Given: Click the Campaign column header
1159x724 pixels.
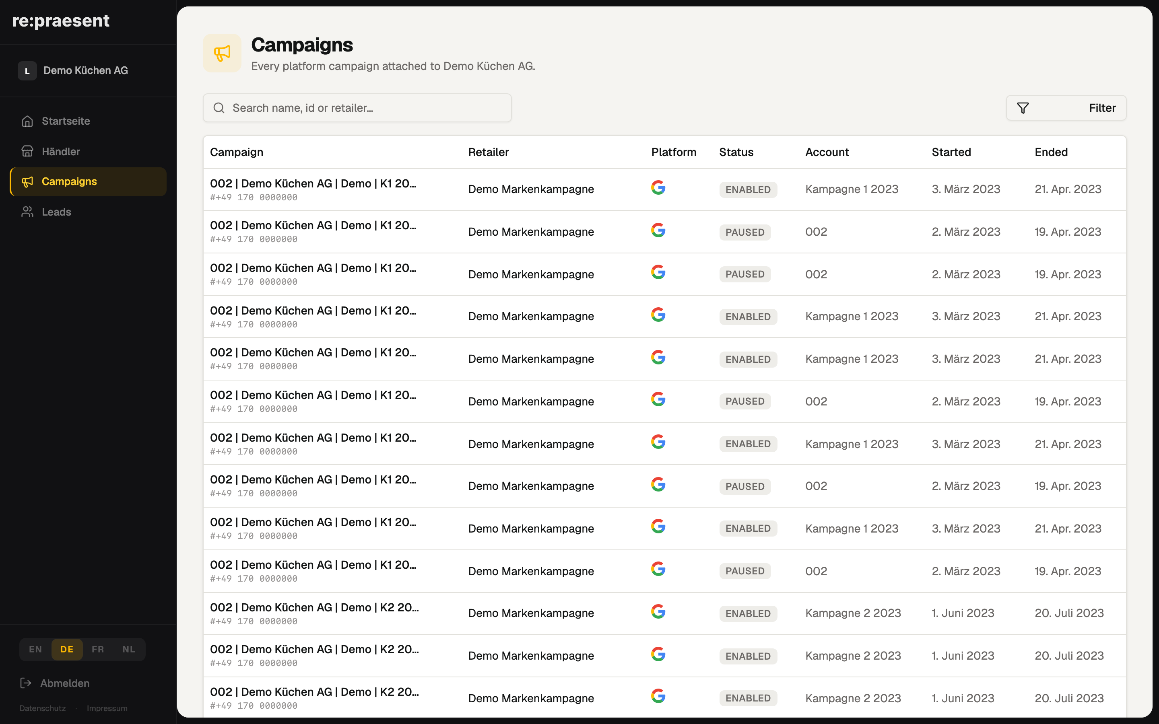Looking at the screenshot, I should 237,152.
